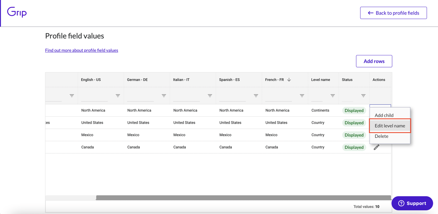Click Displayed status badge in Mexico row
Image resolution: width=438 pixels, height=214 pixels.
coord(354,135)
